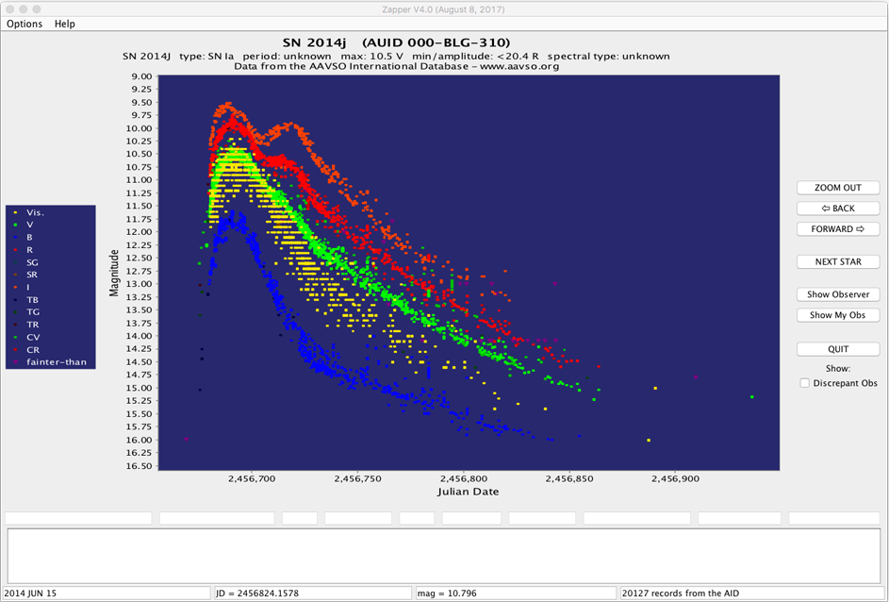Image resolution: width=889 pixels, height=602 pixels.
Task: Click the isolated yellow point at magnitude 16.00
Action: 649,440
